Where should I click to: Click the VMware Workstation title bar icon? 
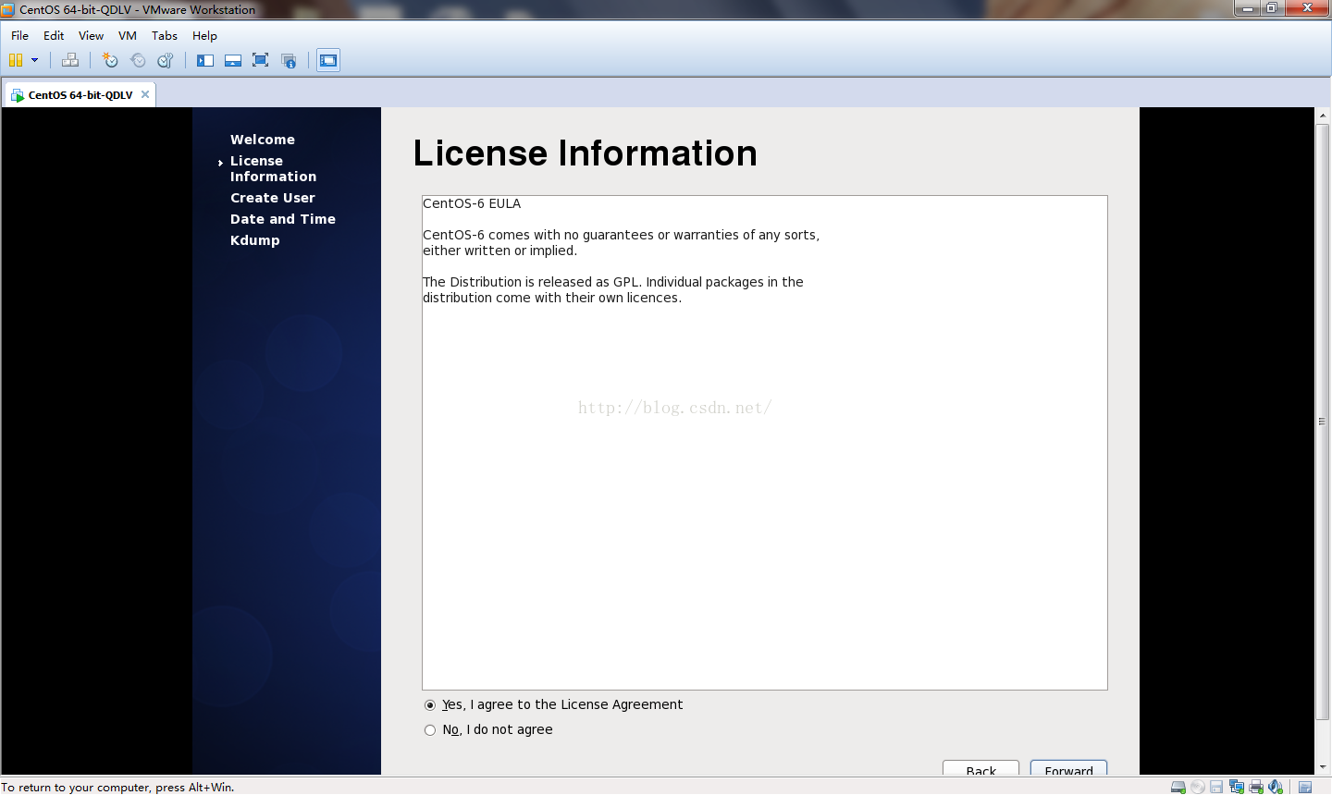8,9
